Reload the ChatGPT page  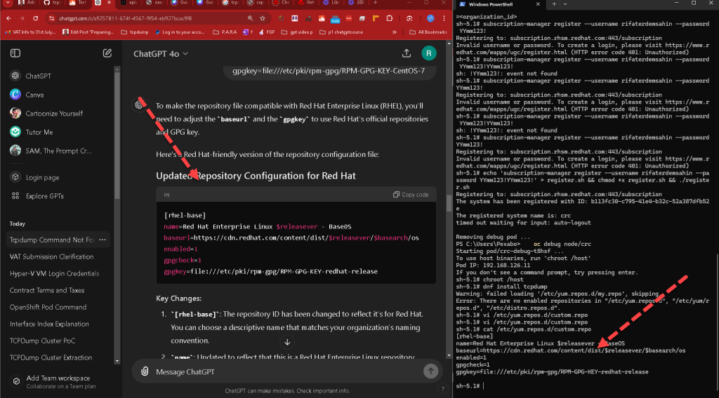pos(35,18)
